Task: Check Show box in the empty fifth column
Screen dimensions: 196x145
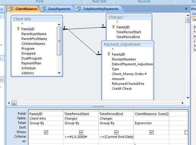Action: 187,132
